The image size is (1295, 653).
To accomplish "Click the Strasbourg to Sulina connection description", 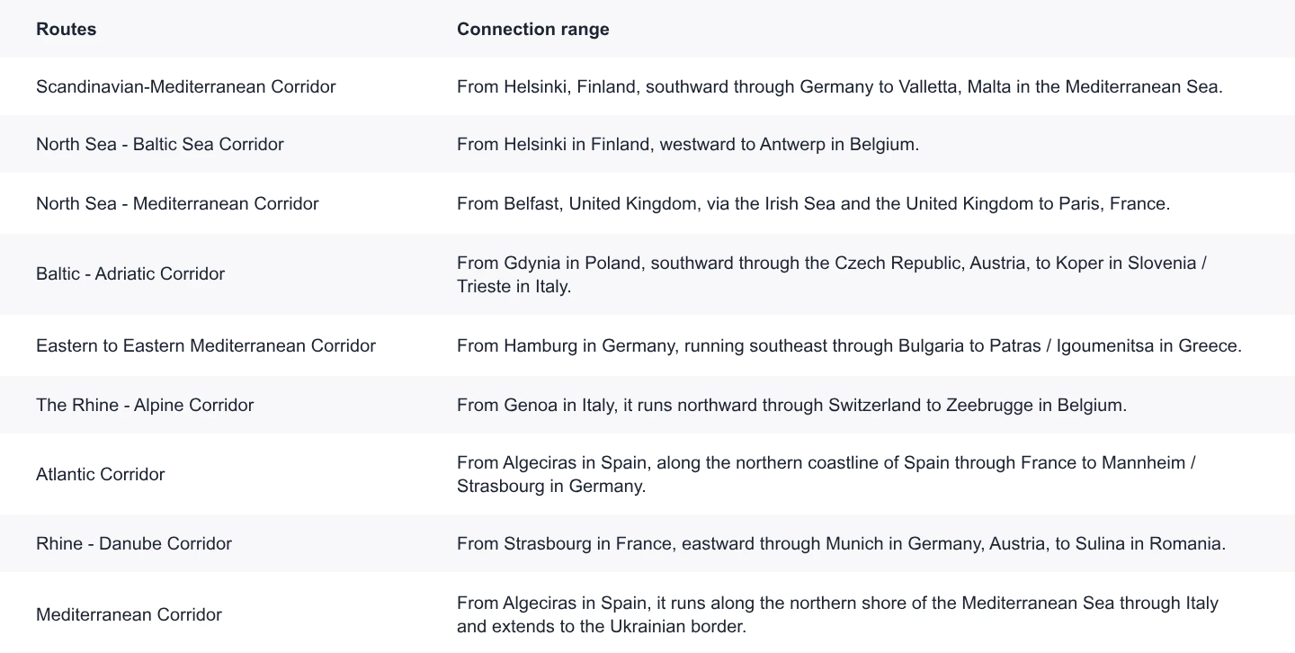I will [x=841, y=543].
